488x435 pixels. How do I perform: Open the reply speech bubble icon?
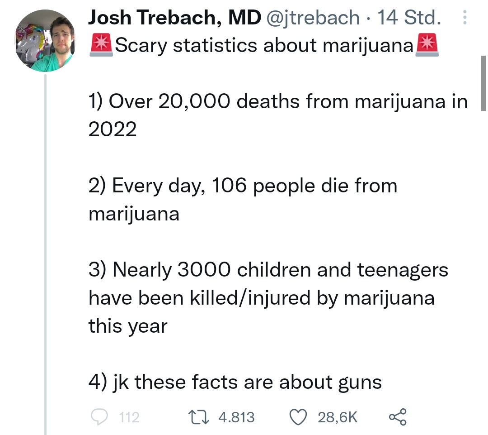coord(99,417)
